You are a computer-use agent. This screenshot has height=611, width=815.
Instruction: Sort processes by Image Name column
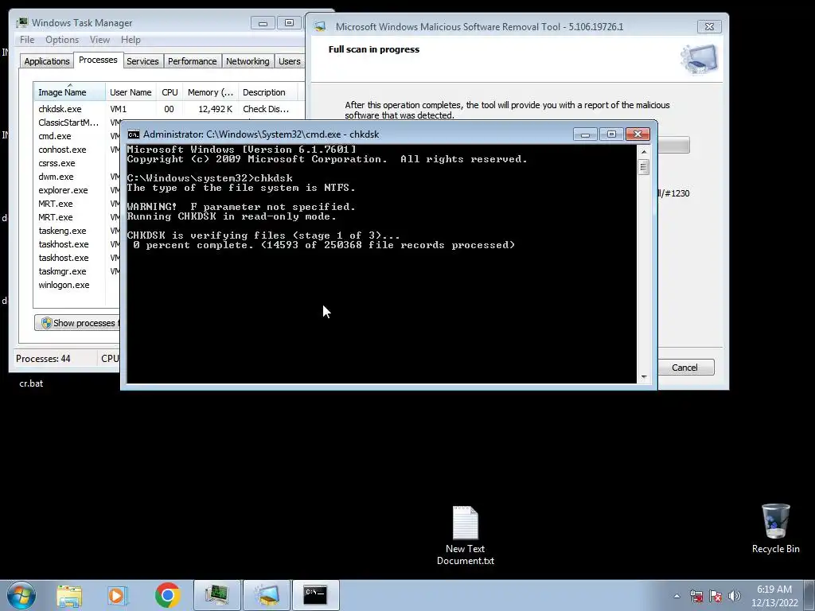point(70,92)
